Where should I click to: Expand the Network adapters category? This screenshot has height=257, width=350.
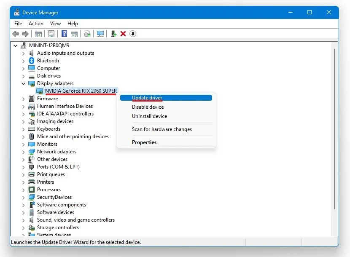(23, 152)
